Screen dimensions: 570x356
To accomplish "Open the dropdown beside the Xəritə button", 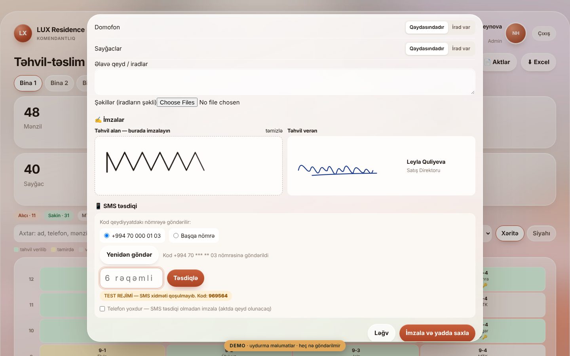I will coord(488,233).
